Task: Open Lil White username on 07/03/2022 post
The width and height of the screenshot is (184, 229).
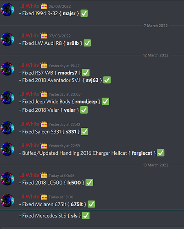Action: coord(29,36)
